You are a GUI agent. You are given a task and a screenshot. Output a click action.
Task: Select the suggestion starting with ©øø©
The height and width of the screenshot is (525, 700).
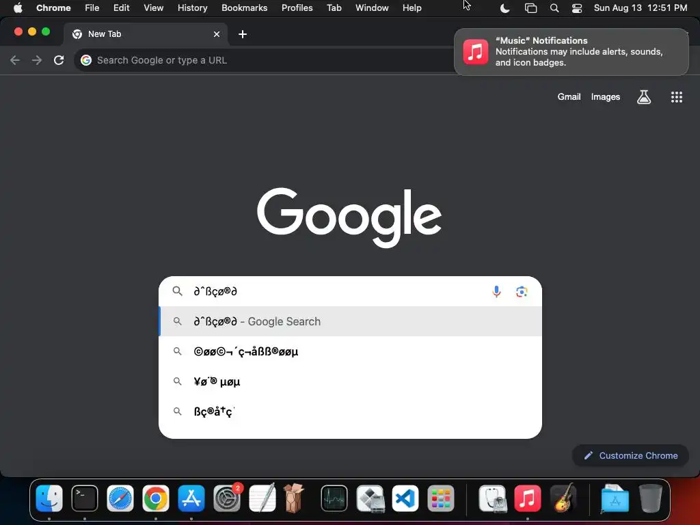pyautogui.click(x=351, y=351)
